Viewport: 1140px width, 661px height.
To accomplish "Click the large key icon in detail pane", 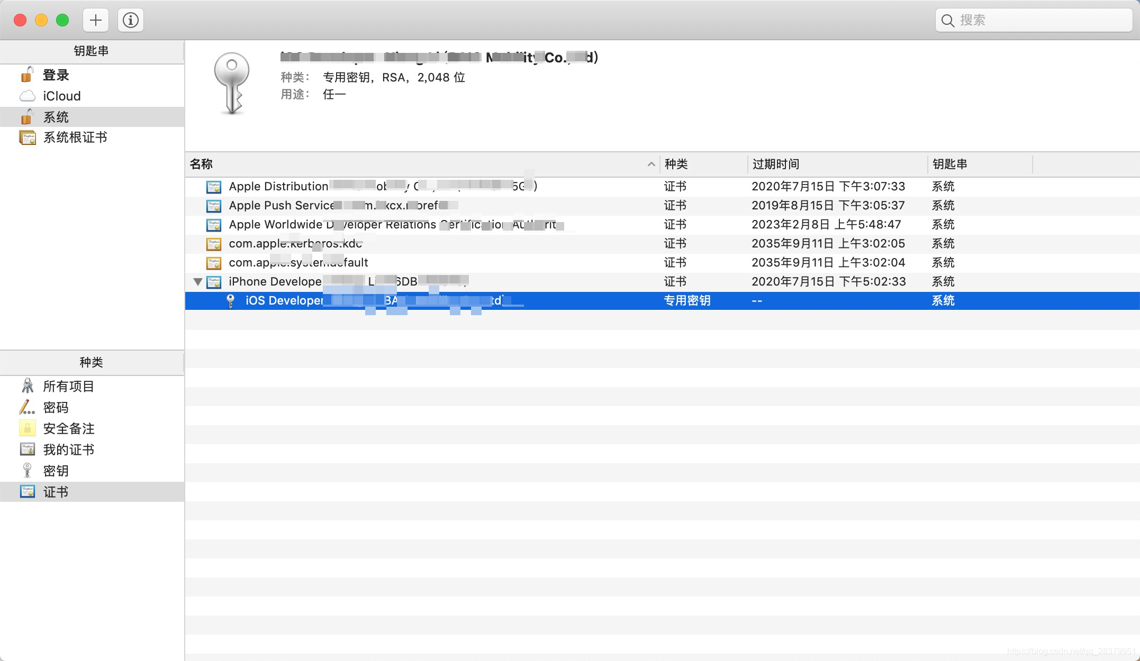I will pos(231,83).
